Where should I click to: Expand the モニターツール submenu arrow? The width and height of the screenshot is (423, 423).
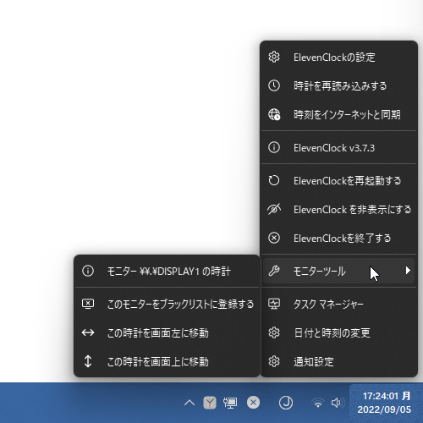[408, 271]
